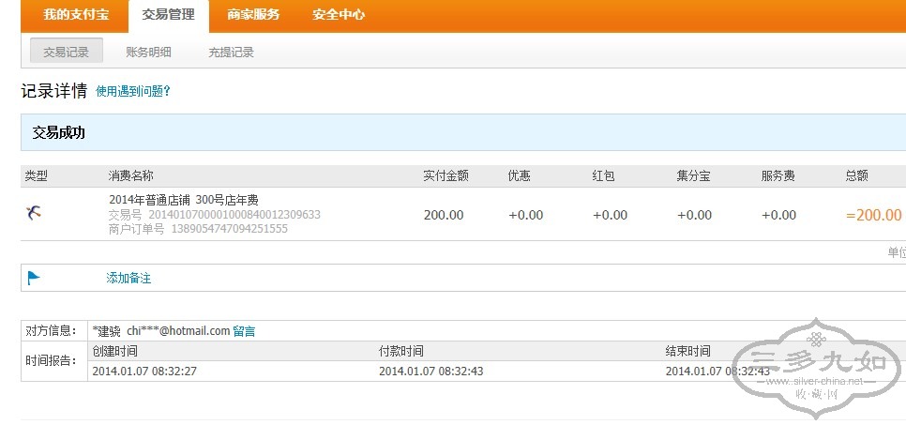Image resolution: width=906 pixels, height=425 pixels.
Task: Open the 账务明细 sub-tab
Action: click(148, 53)
